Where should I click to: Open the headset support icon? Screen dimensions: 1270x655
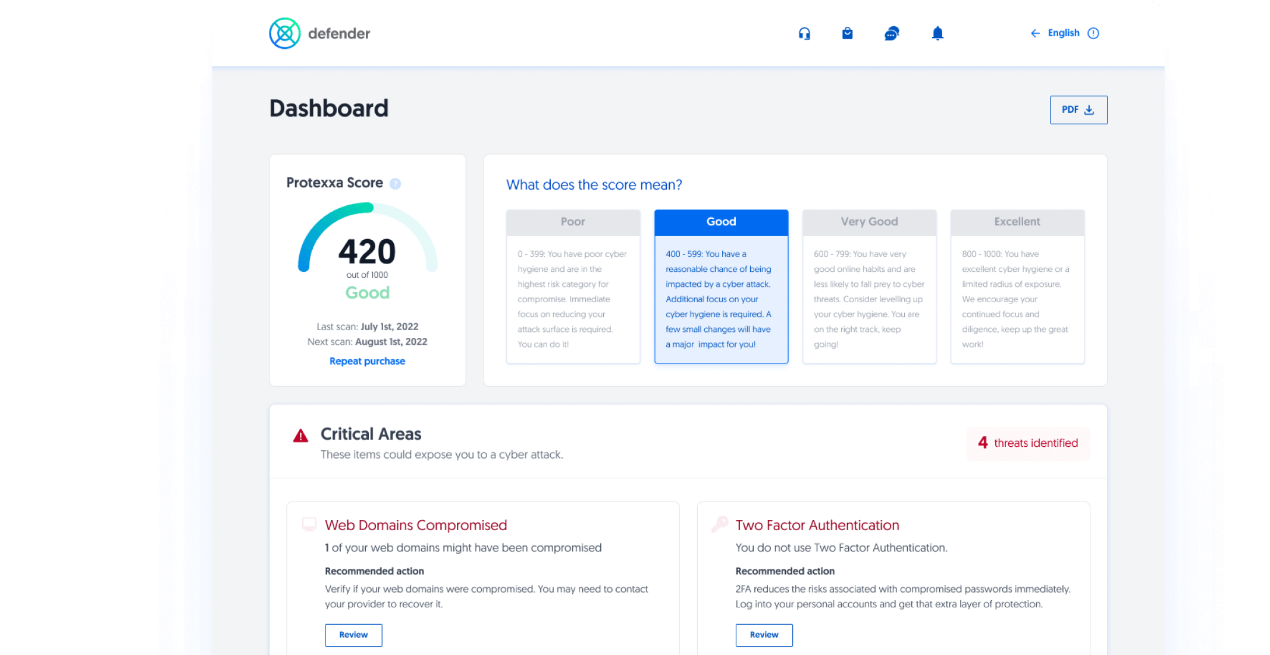pyautogui.click(x=803, y=33)
